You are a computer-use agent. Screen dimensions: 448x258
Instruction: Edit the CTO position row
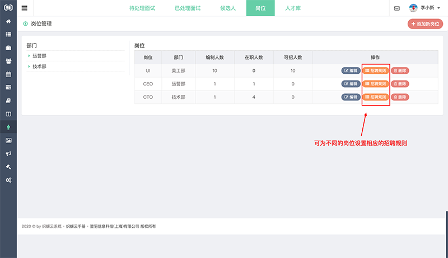coord(351,97)
